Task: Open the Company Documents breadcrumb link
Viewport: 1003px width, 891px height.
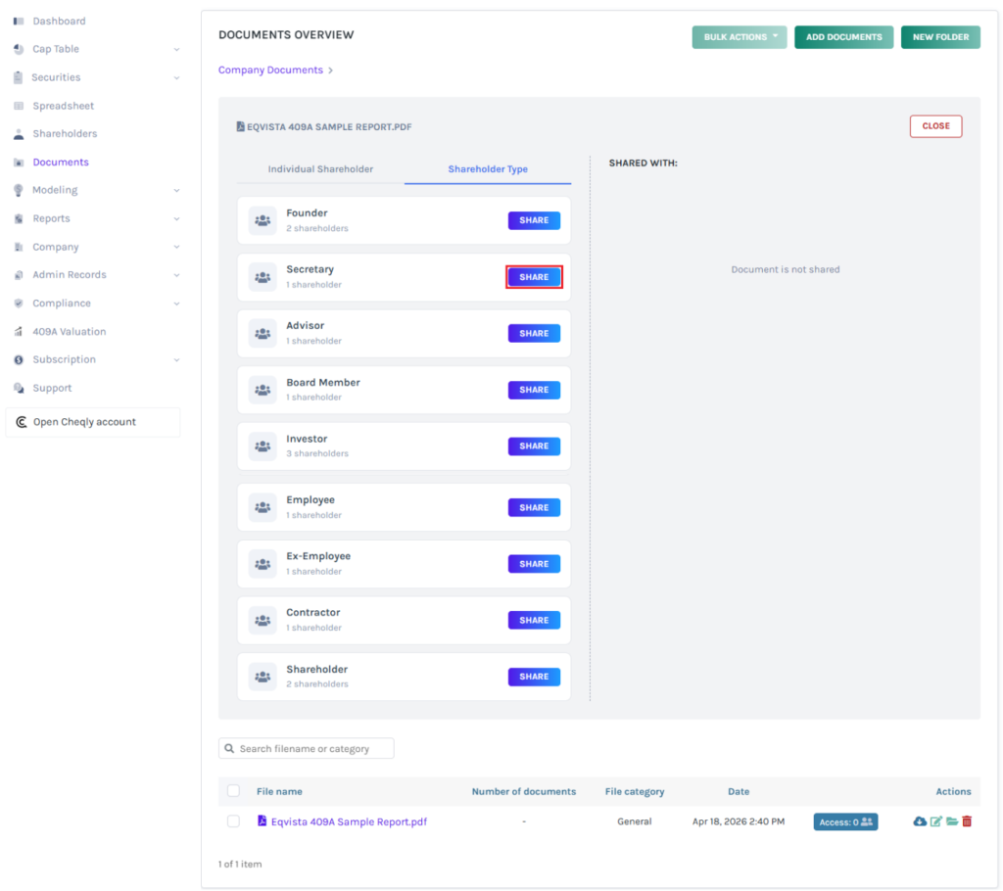Action: pos(270,70)
